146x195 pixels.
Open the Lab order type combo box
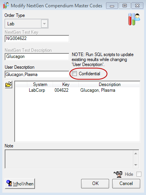point(27,24)
